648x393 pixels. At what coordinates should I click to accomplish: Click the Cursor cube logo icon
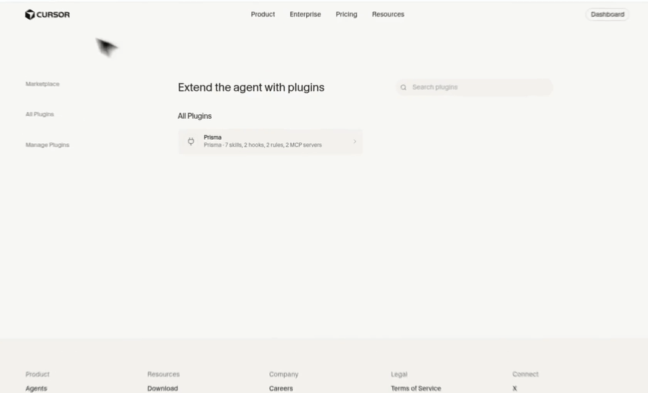(x=30, y=14)
